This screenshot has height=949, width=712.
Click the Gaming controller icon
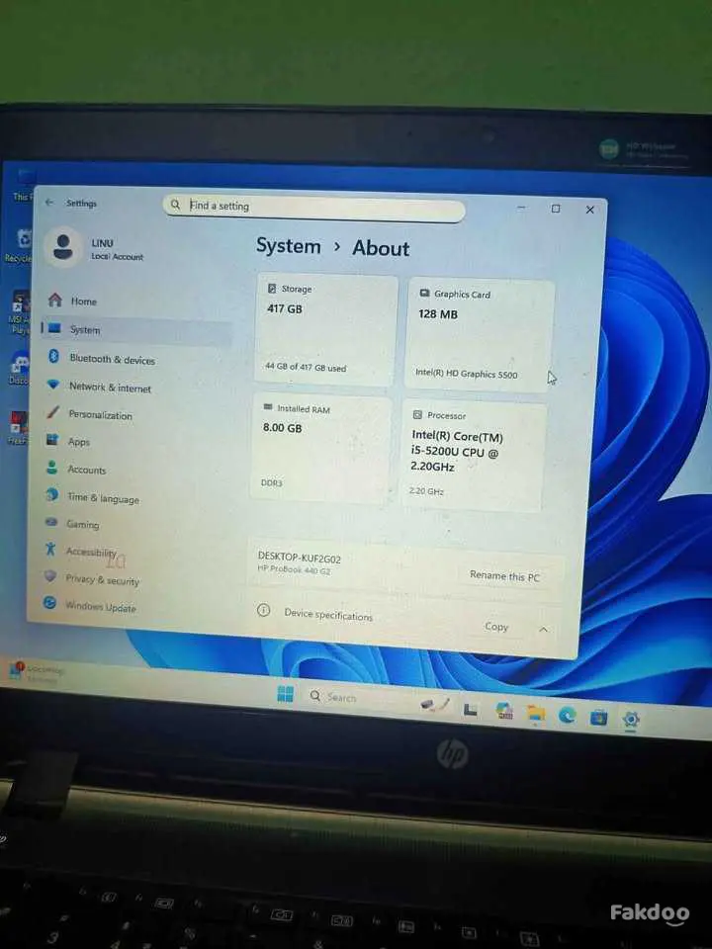click(x=51, y=522)
